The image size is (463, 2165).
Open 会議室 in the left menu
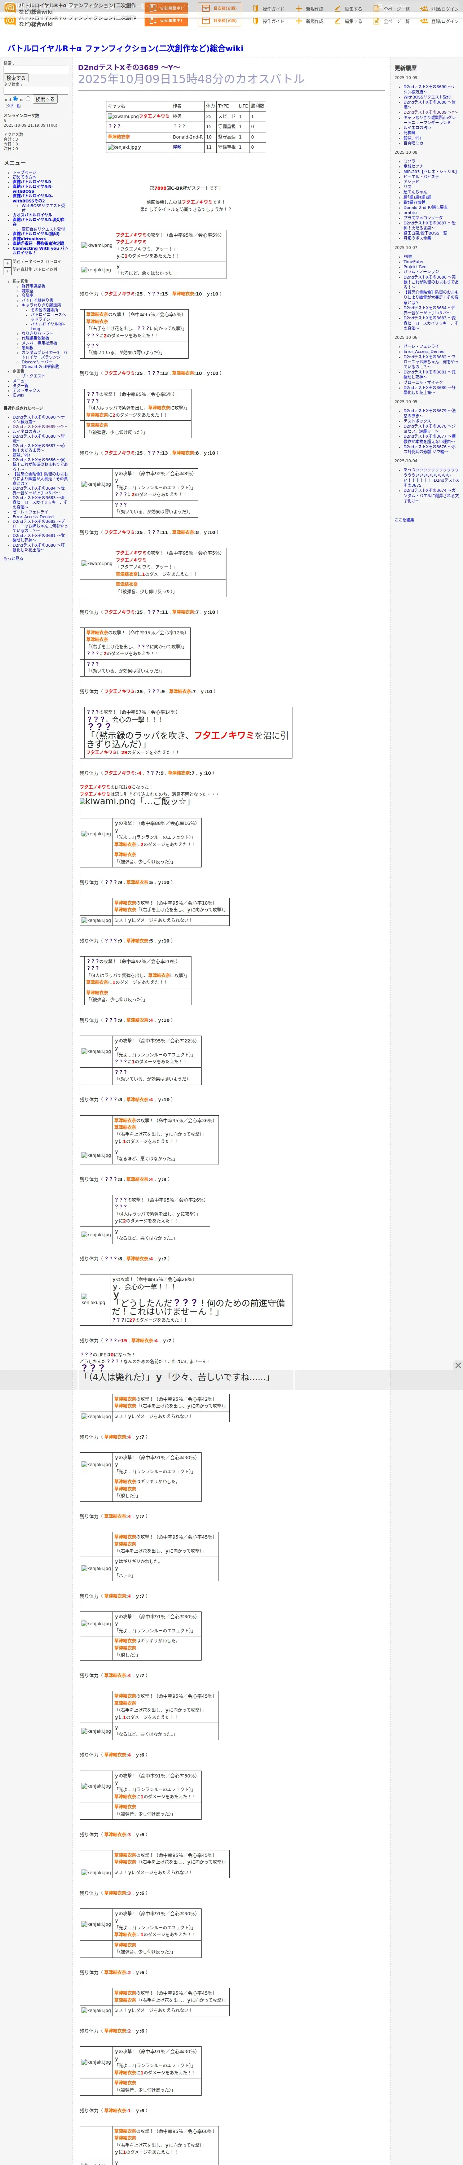28,296
